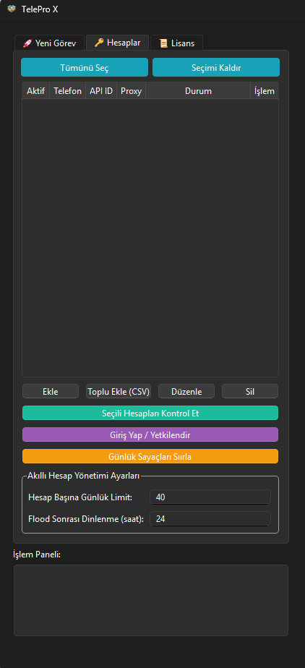305x668 pixels.
Task: Add a new account with Ekle button
Action: click(x=51, y=392)
